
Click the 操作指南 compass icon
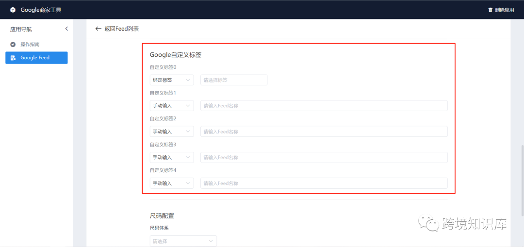click(x=13, y=44)
